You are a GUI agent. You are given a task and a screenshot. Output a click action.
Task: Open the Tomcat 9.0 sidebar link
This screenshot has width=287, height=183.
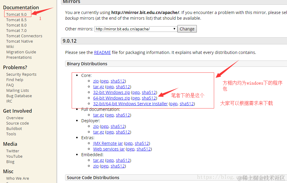(x=16, y=14)
